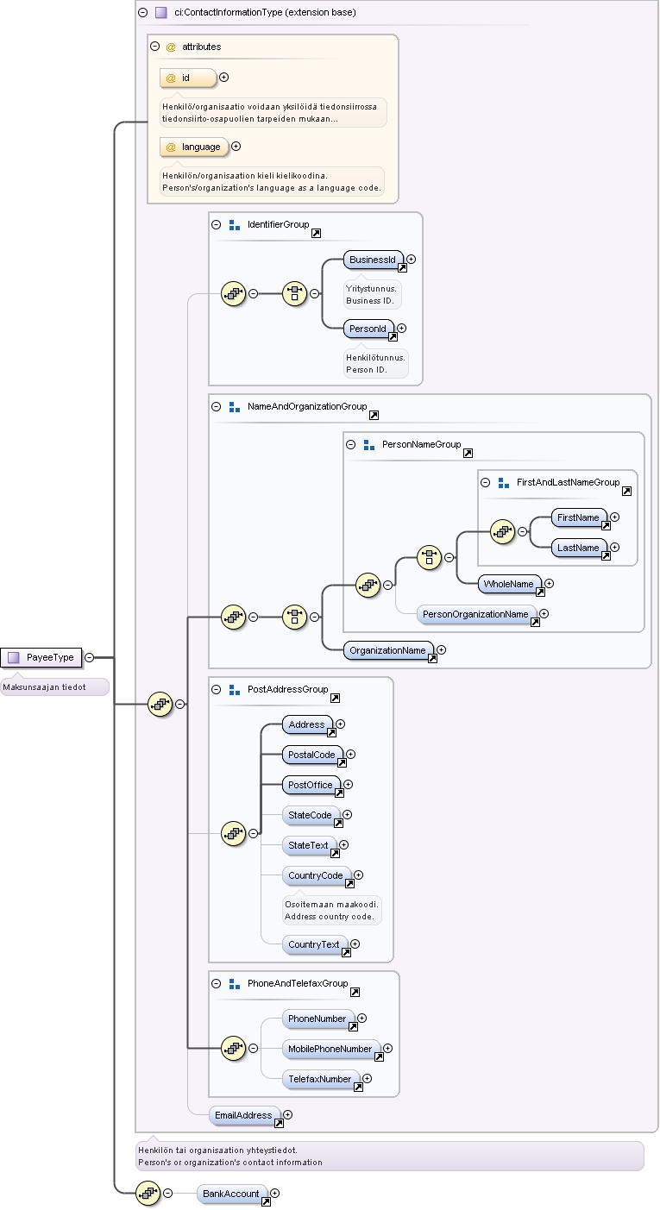Click the PostAddressGroup blue group icon
The width and height of the screenshot is (660, 1210).
[x=234, y=690]
